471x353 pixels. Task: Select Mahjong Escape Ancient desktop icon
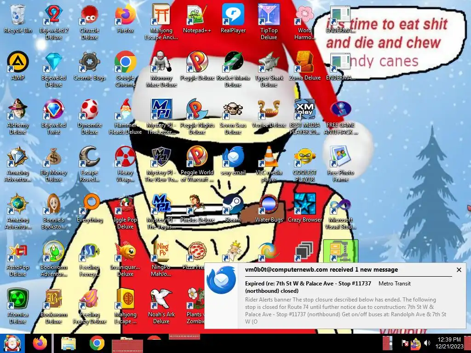coord(161,22)
